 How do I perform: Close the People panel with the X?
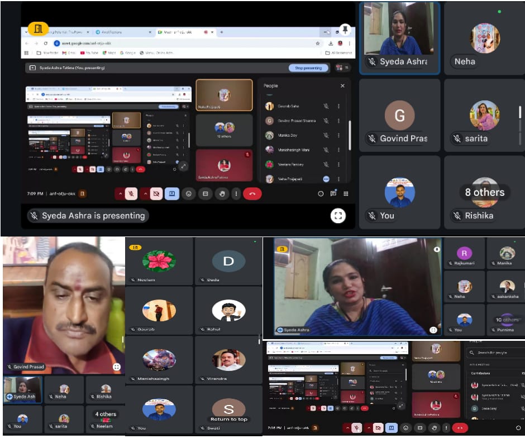342,86
